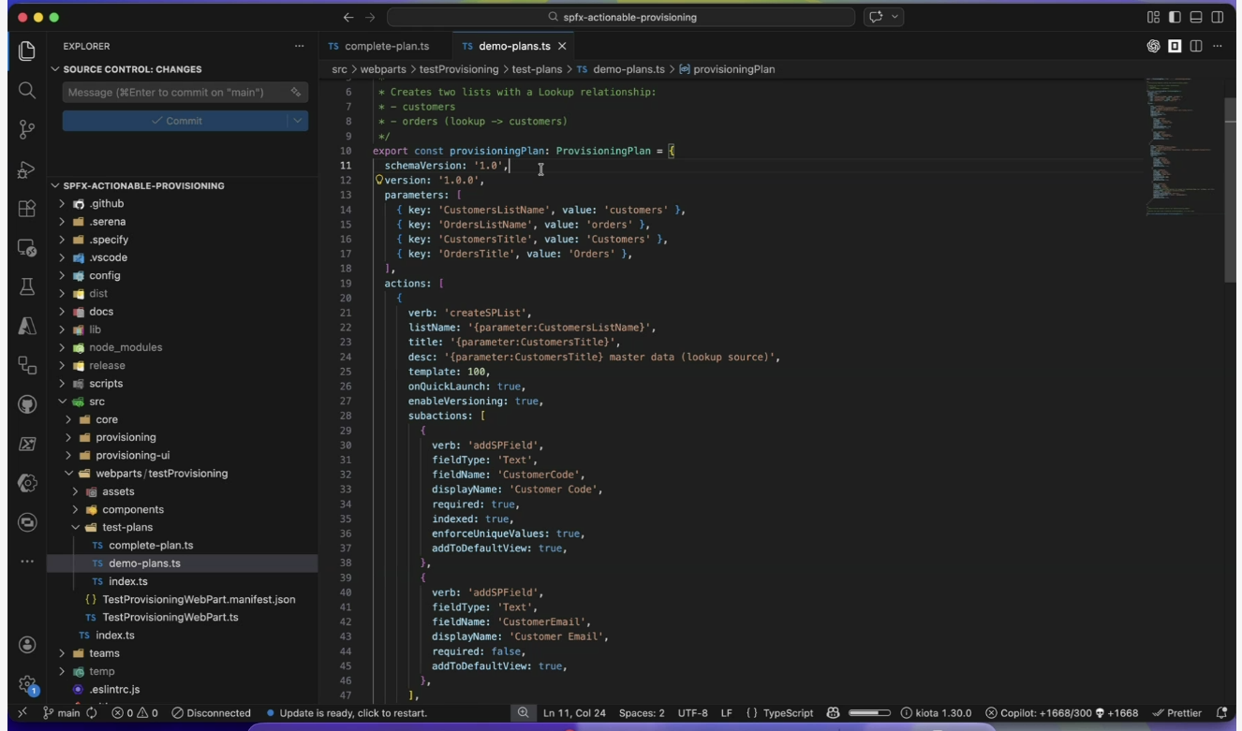Viewport: 1242px width, 731px height.
Task: Expand the node_modules folder
Action: (x=126, y=347)
